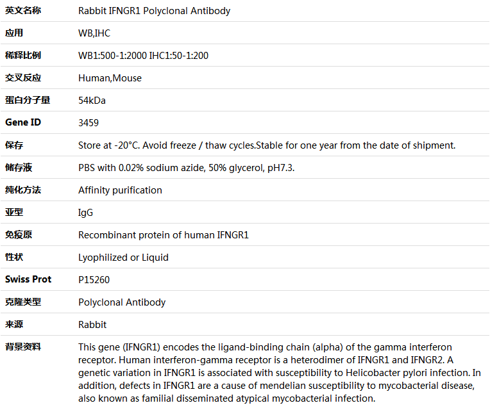Select the PBS with sodium azide buffer text
The width and height of the screenshot is (490, 410).
(186, 168)
